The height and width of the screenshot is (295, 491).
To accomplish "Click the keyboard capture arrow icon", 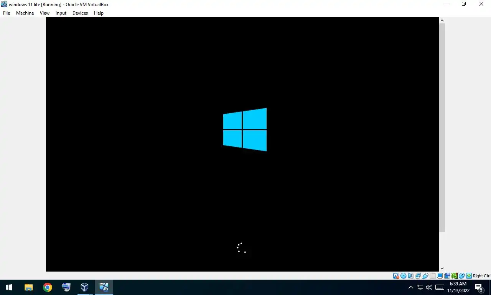I will click(x=469, y=276).
